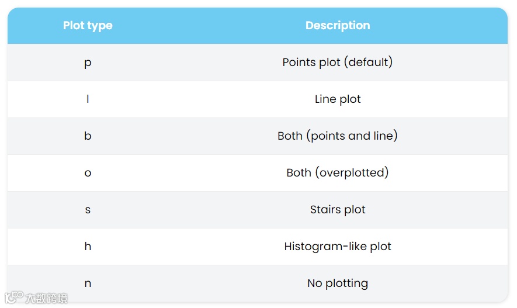Select the 'l' plot type cell

coord(88,99)
